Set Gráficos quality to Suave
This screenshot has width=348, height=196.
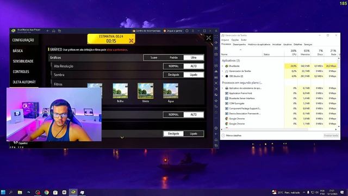(153, 58)
